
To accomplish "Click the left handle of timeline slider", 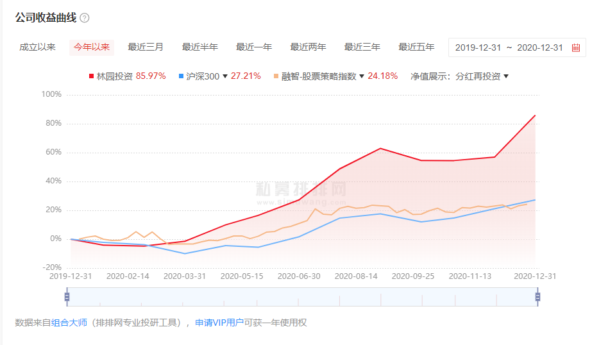I will coord(67,296).
